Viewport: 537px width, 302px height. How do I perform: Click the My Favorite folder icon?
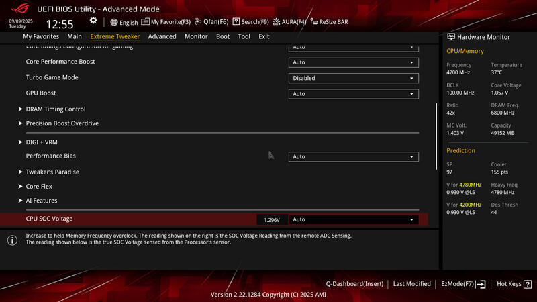[145, 21]
